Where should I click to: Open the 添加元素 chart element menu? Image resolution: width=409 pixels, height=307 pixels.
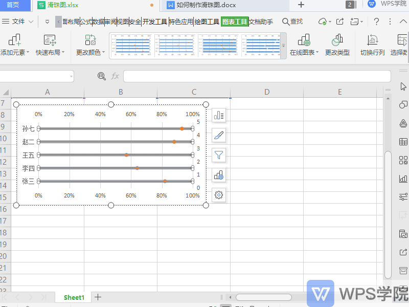(15, 45)
